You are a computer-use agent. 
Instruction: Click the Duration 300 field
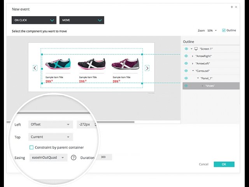click(x=104, y=157)
